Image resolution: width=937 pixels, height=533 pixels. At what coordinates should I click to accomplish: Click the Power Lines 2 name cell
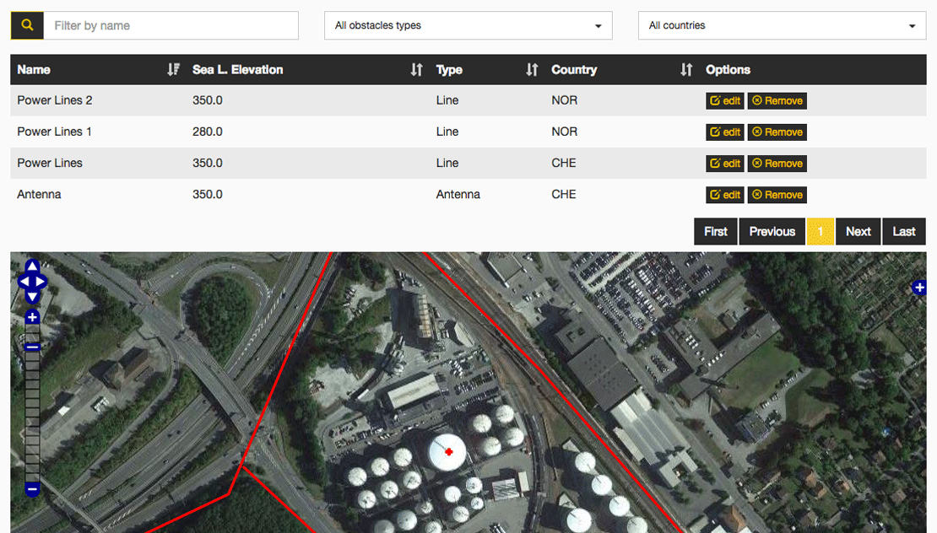coord(54,100)
